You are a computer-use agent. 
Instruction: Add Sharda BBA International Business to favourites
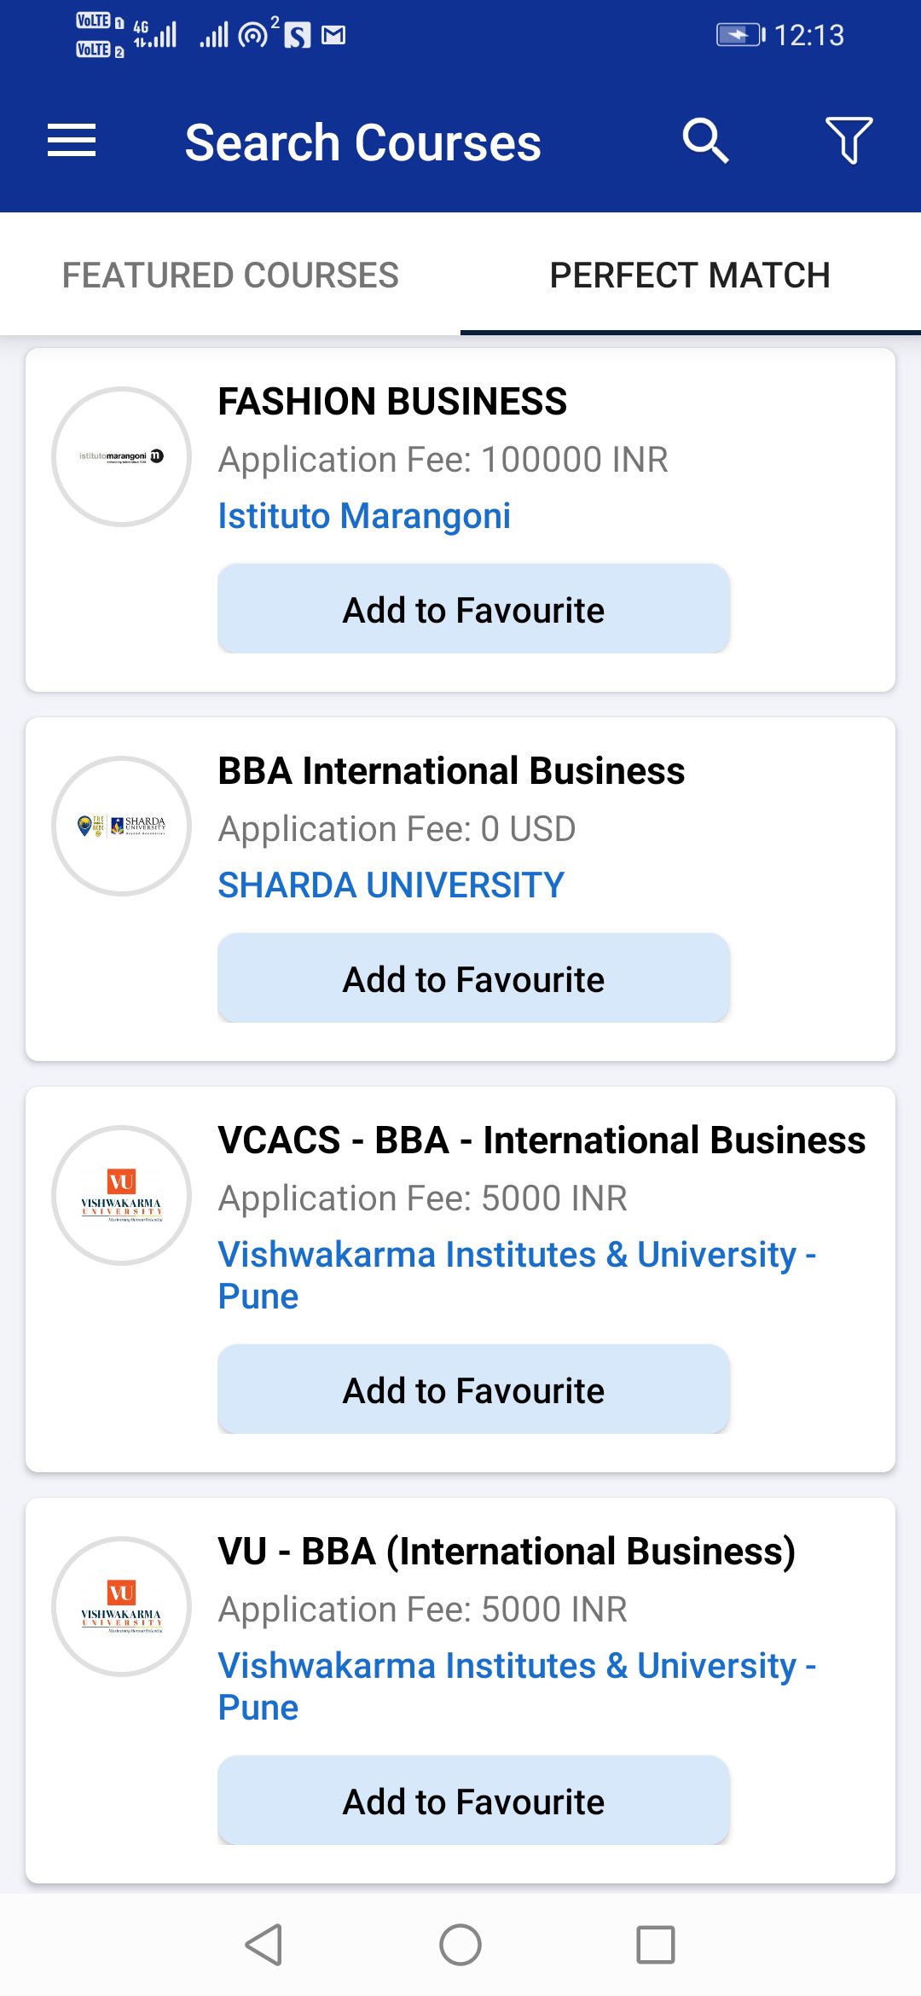(x=473, y=978)
